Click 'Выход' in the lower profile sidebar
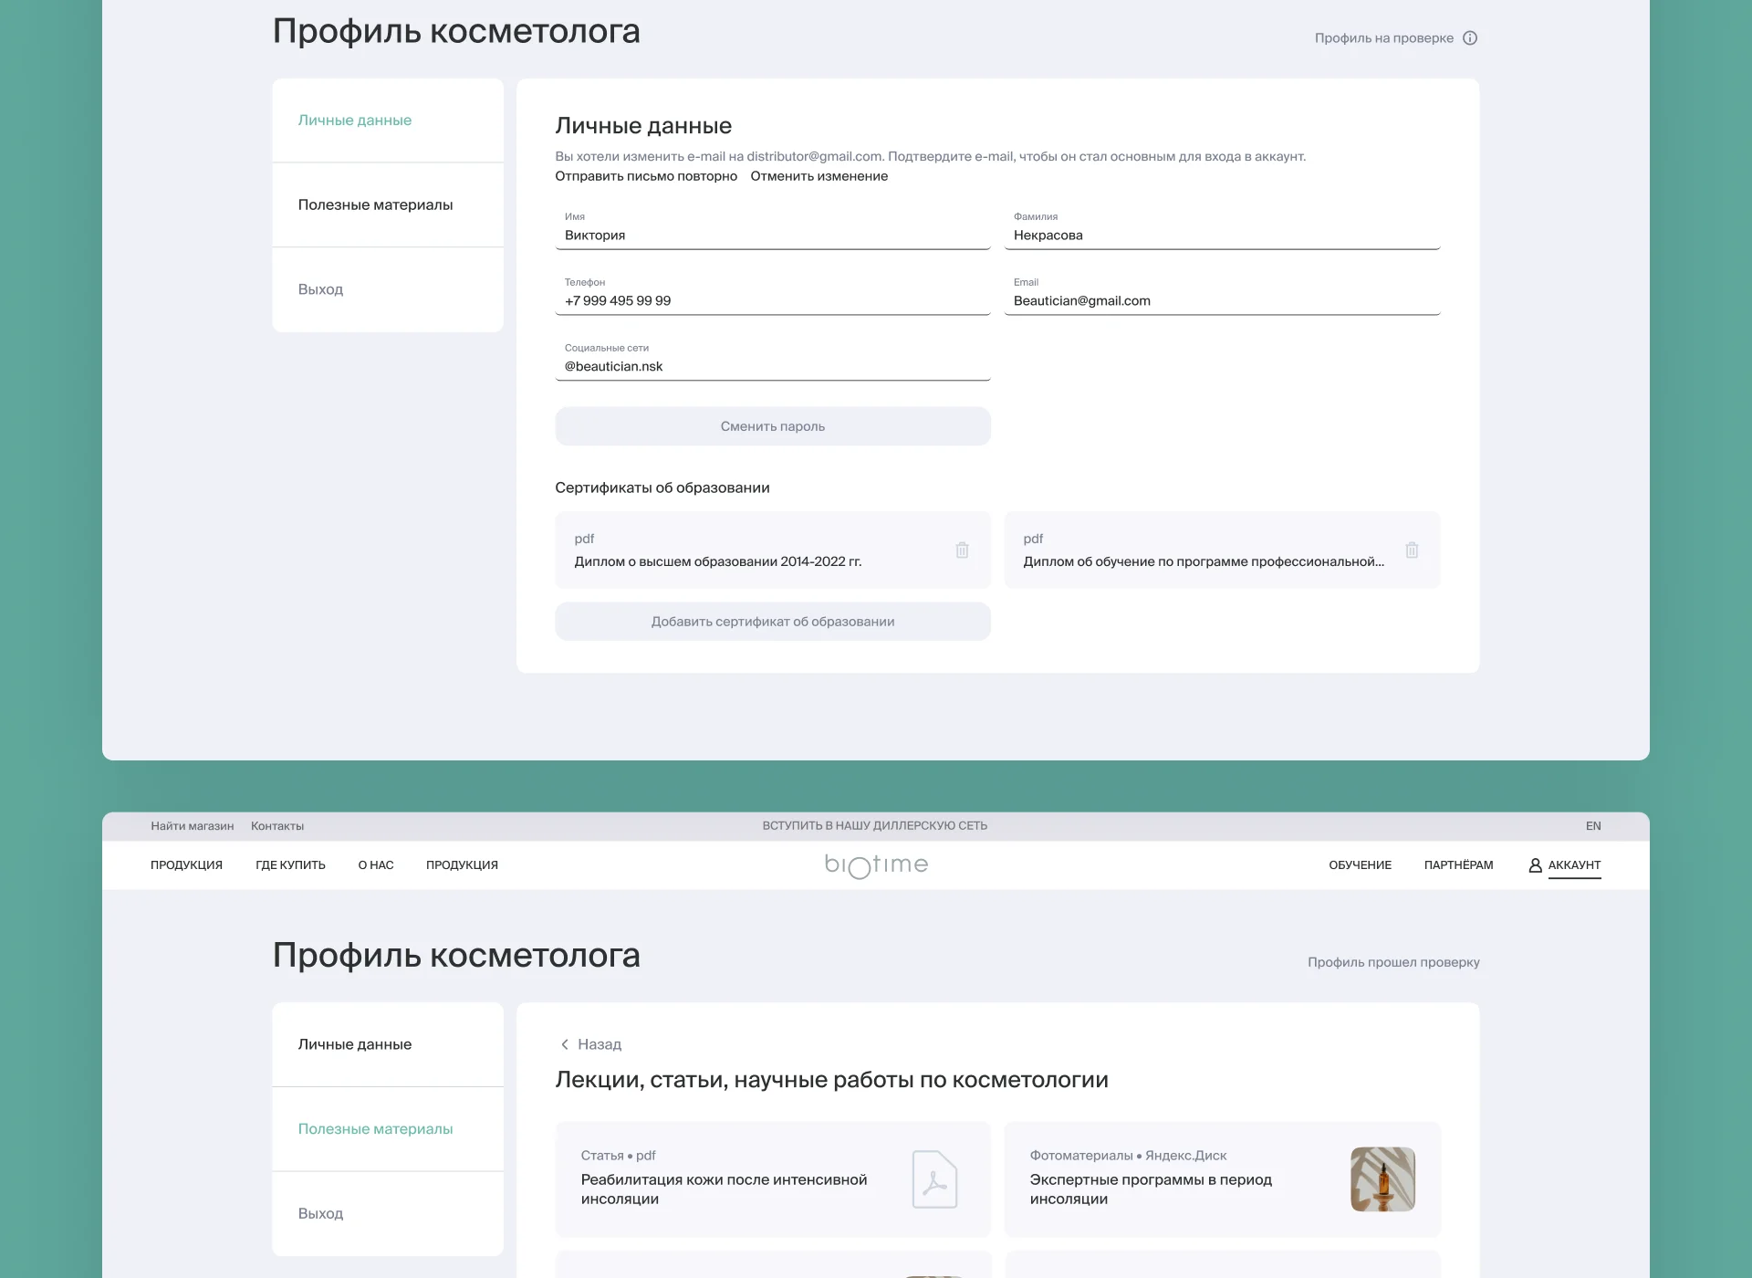Image resolution: width=1752 pixels, height=1278 pixels. (x=388, y=1214)
